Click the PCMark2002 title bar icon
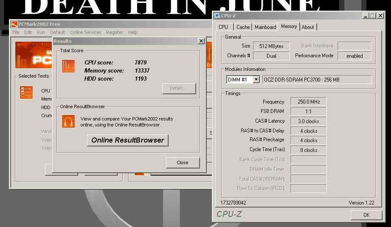The width and height of the screenshot is (391, 227). (x=14, y=24)
